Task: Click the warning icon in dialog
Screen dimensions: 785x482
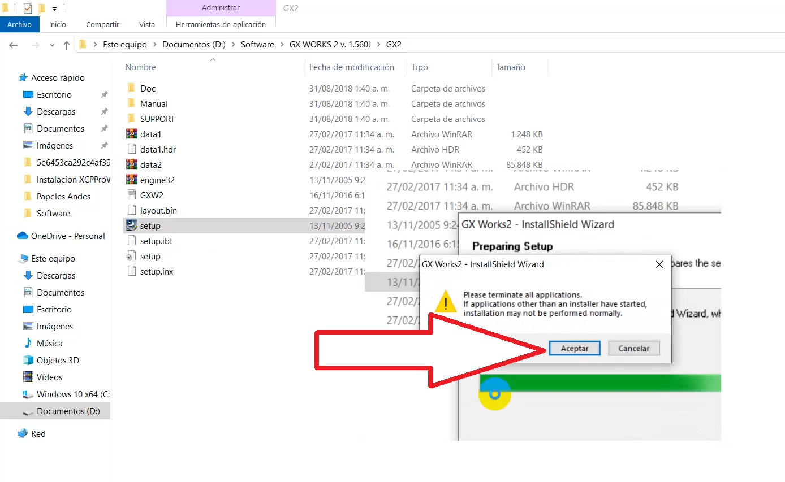Action: click(x=446, y=302)
